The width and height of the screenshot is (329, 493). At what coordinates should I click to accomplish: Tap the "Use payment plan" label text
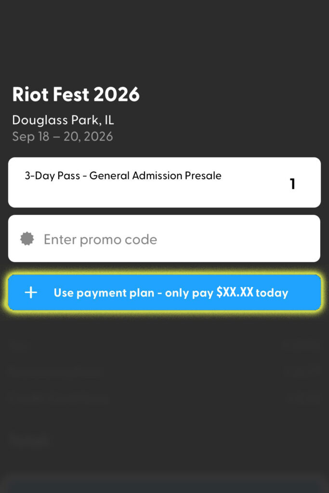104,293
